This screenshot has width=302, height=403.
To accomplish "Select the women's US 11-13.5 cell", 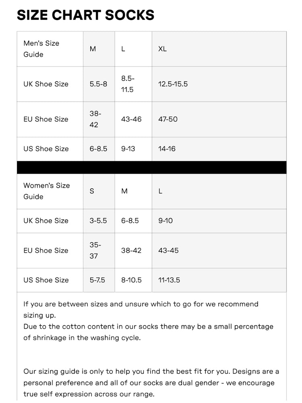I will [219, 280].
